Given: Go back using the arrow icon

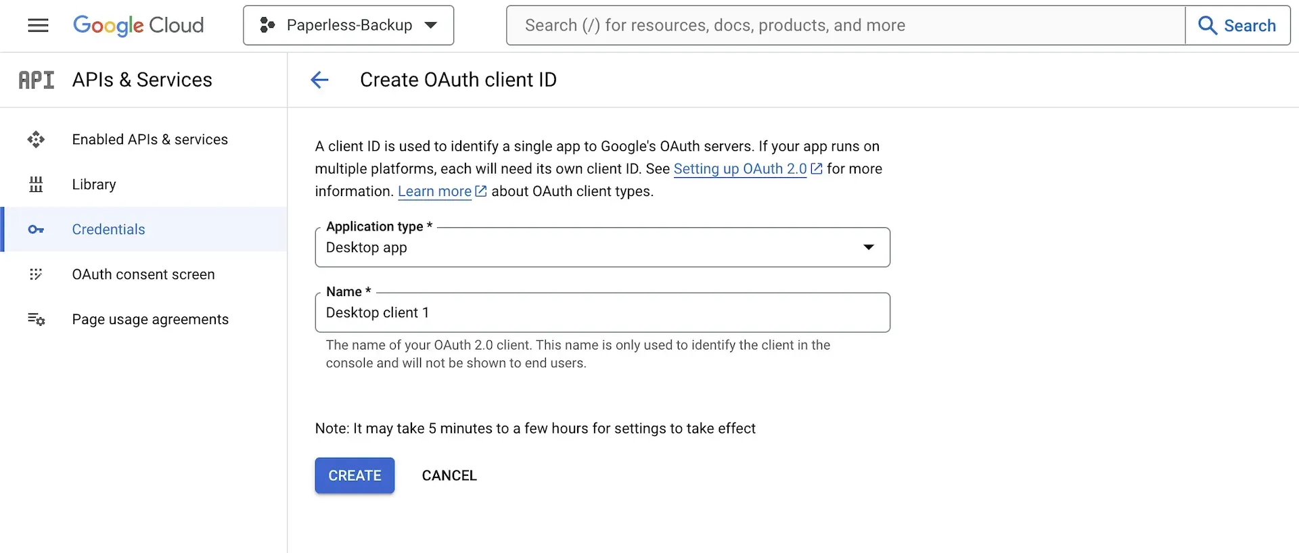Looking at the screenshot, I should [x=319, y=80].
